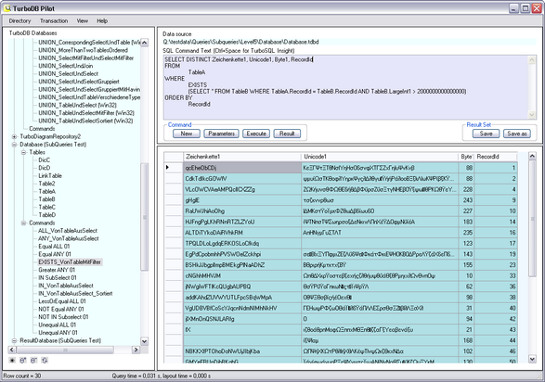Screen dimensions: 545x382
Task: Click the current row arrow indicator in grid
Action: point(167,168)
